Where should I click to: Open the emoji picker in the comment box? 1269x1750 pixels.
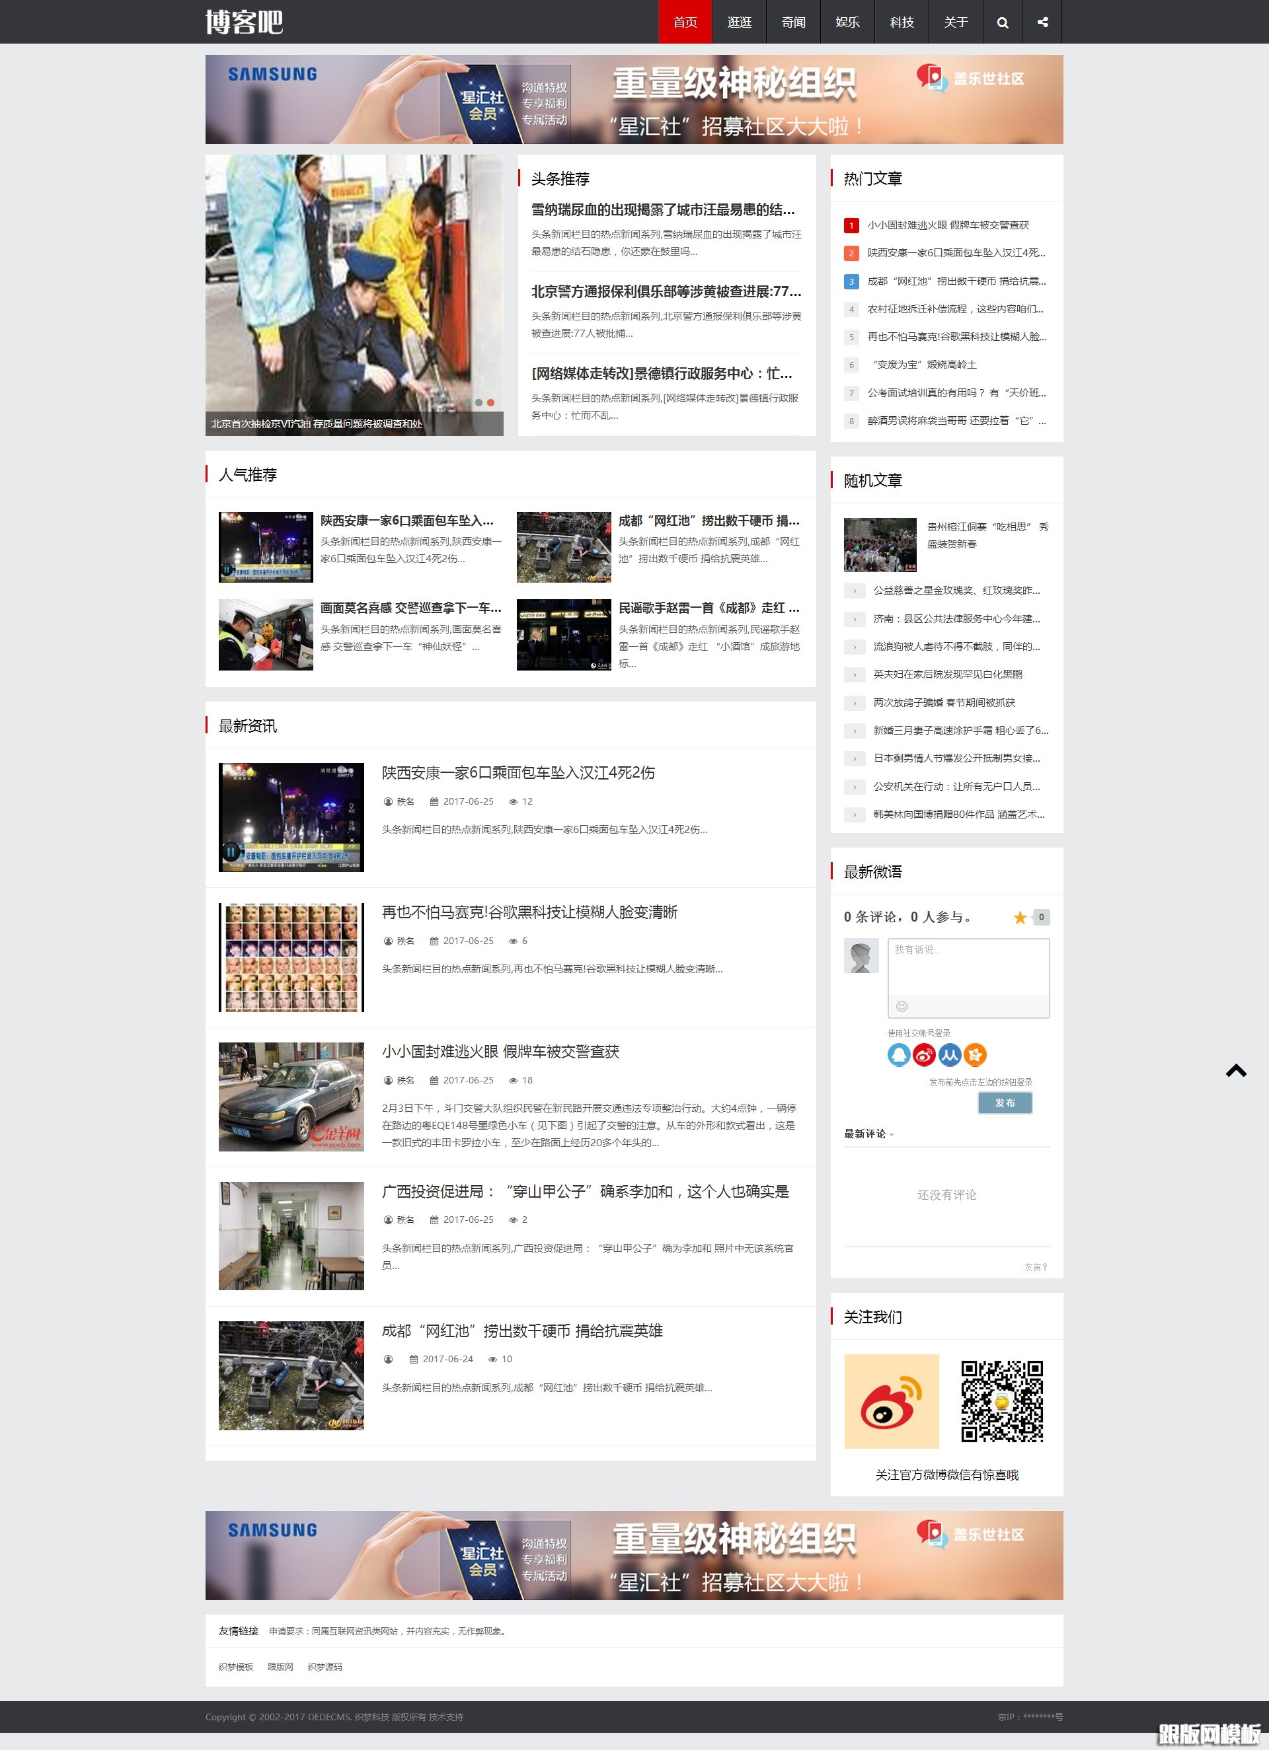click(x=902, y=1007)
